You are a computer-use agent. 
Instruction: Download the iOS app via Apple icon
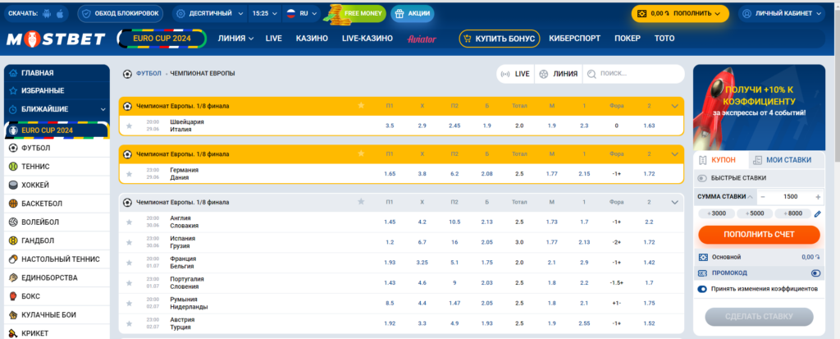tap(59, 13)
